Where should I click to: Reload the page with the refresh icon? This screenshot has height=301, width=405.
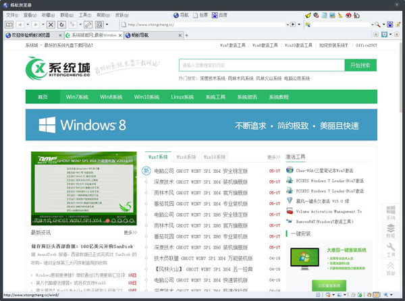coord(61,25)
